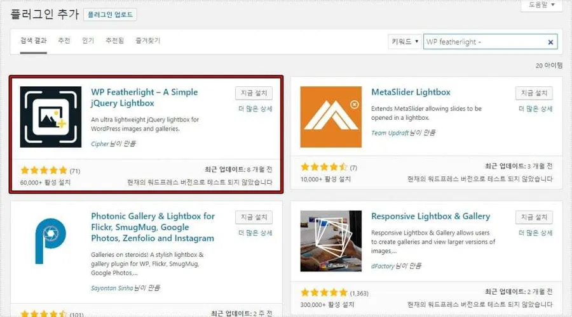
Task: Click the Sayontan Sinha author link
Action: (112, 288)
